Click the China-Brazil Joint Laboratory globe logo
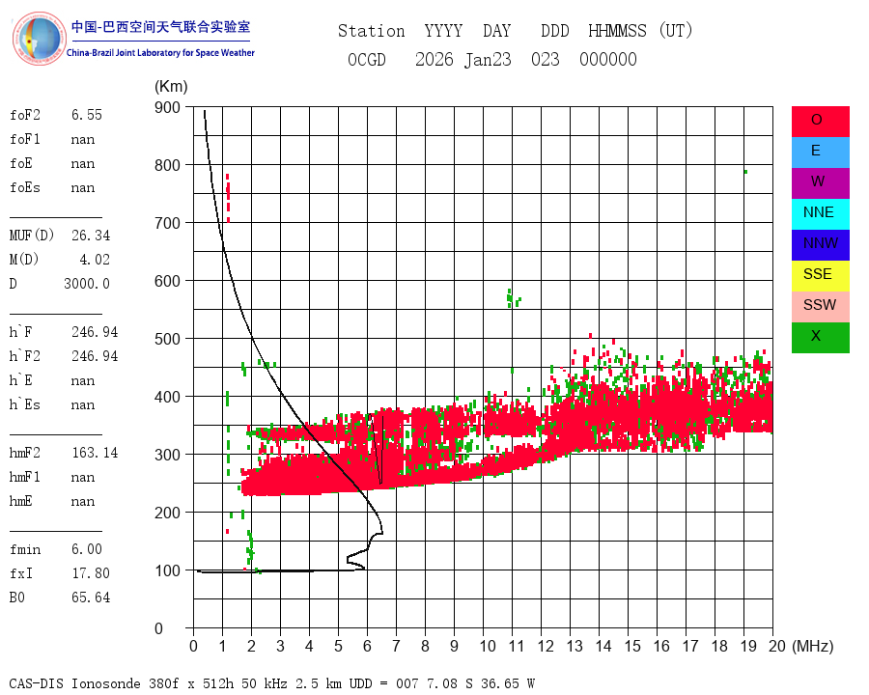 pos(39,39)
